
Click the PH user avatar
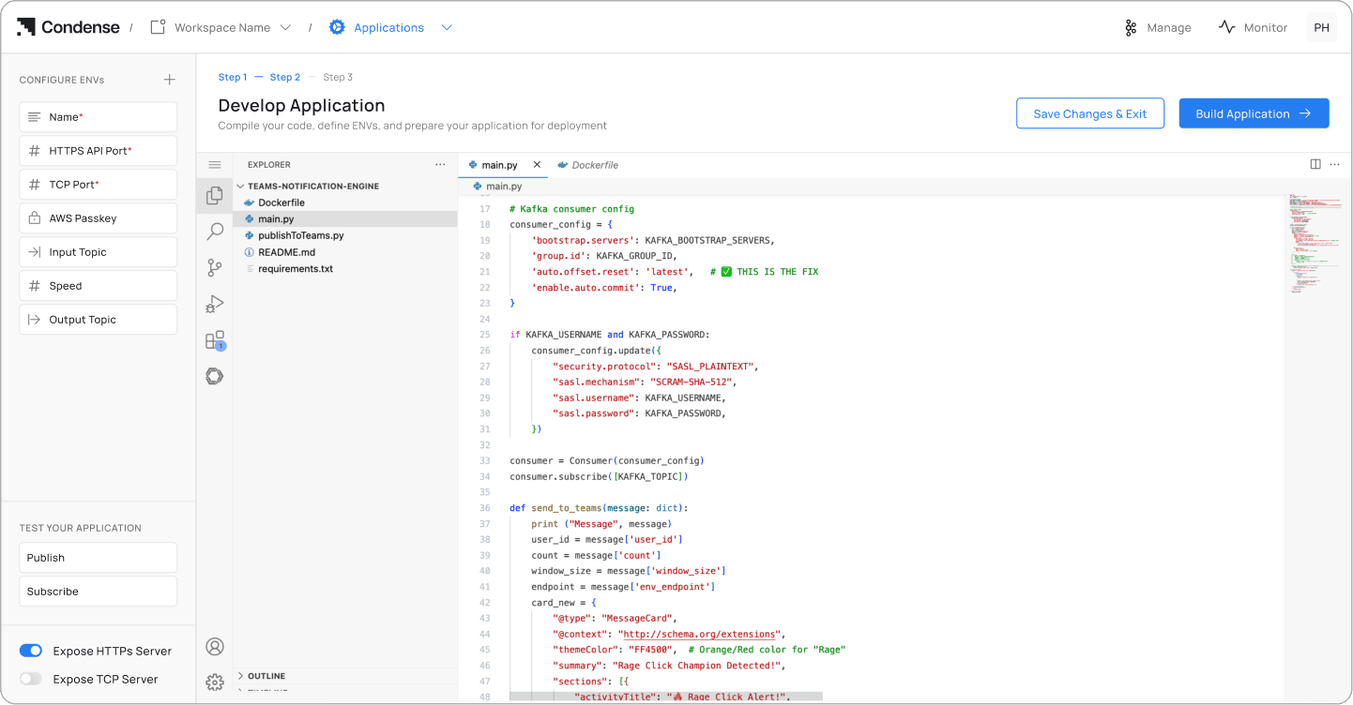[x=1321, y=27]
